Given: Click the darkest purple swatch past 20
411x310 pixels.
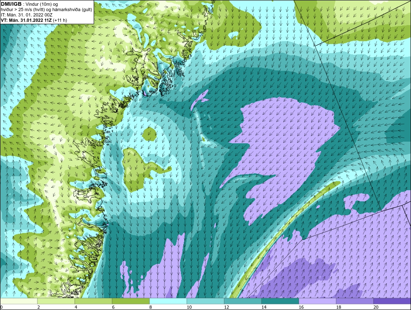Looking at the screenshot, I should tap(392, 301).
